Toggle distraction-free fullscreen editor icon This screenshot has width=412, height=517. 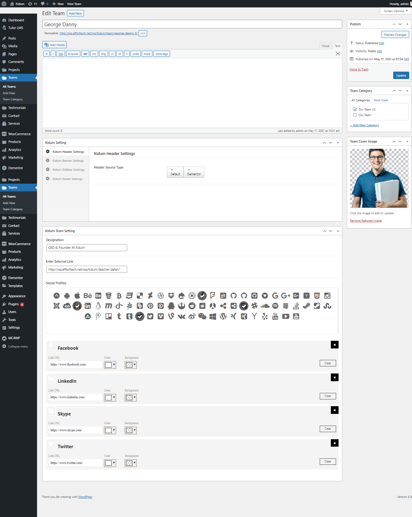(338, 54)
